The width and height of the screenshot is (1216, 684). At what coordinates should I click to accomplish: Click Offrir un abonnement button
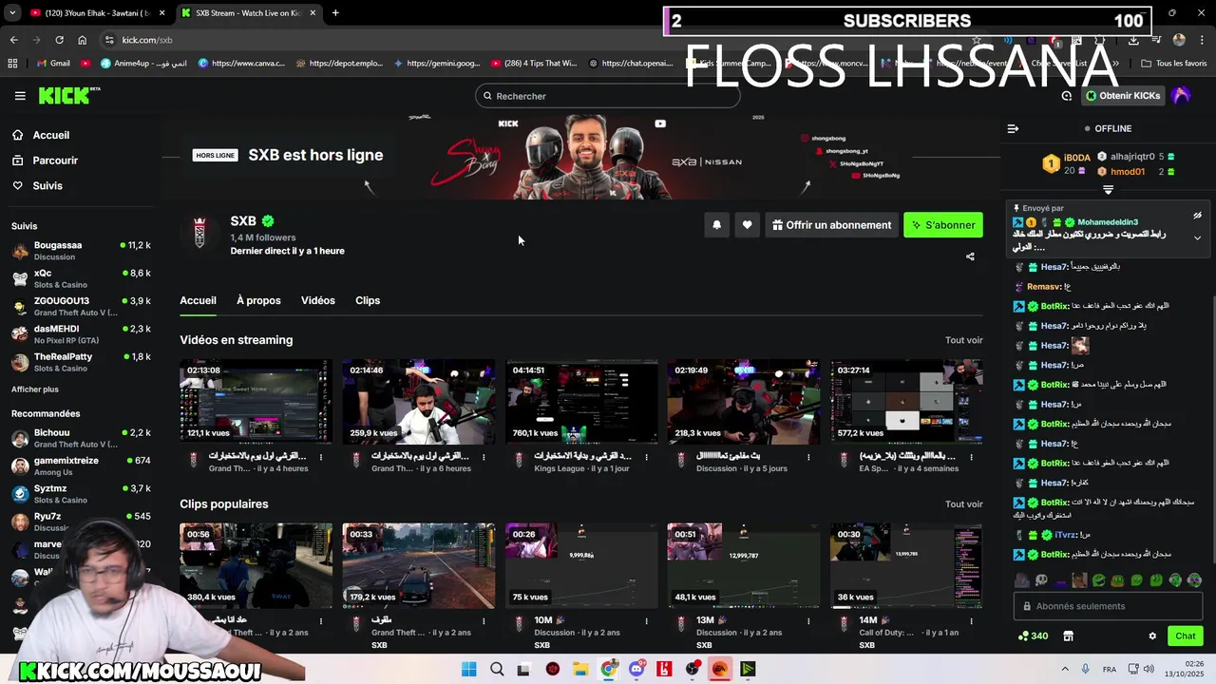click(x=831, y=225)
